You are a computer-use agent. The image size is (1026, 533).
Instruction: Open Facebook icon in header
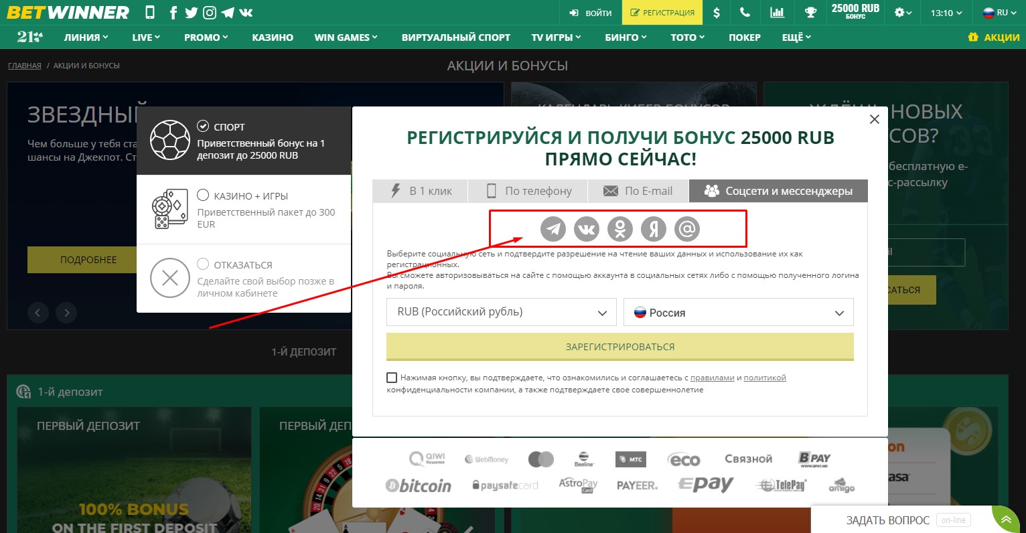(x=173, y=12)
